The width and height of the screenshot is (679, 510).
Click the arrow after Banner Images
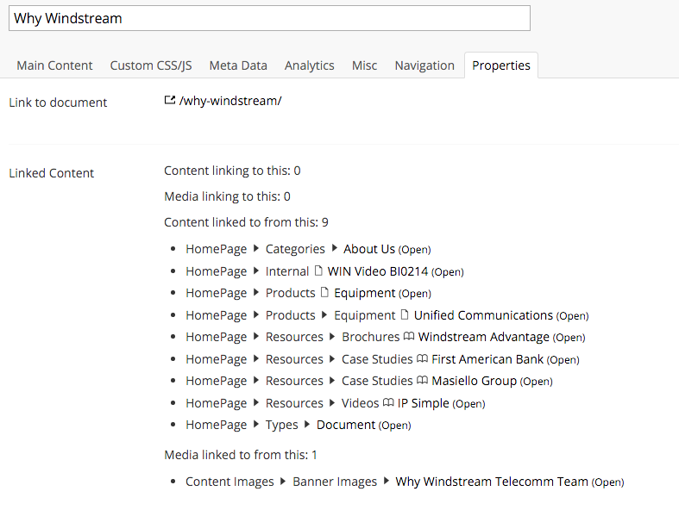pos(387,481)
